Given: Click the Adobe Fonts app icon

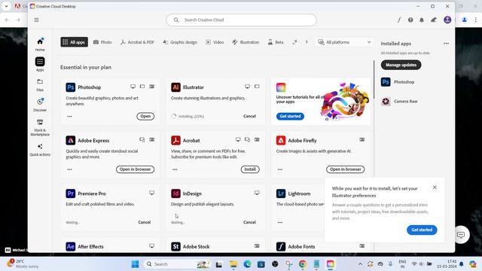Looking at the screenshot, I should (281, 246).
